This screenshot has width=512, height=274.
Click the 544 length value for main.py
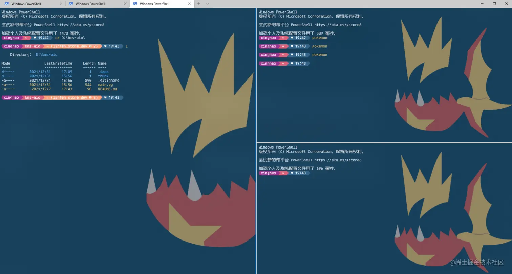point(88,85)
